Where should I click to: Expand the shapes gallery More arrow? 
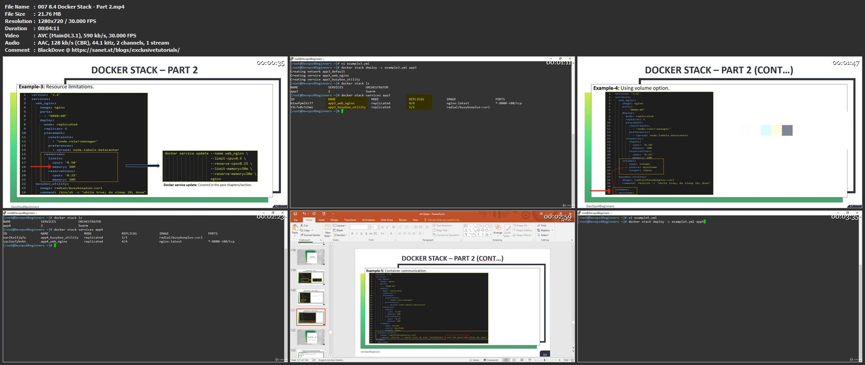click(491, 234)
